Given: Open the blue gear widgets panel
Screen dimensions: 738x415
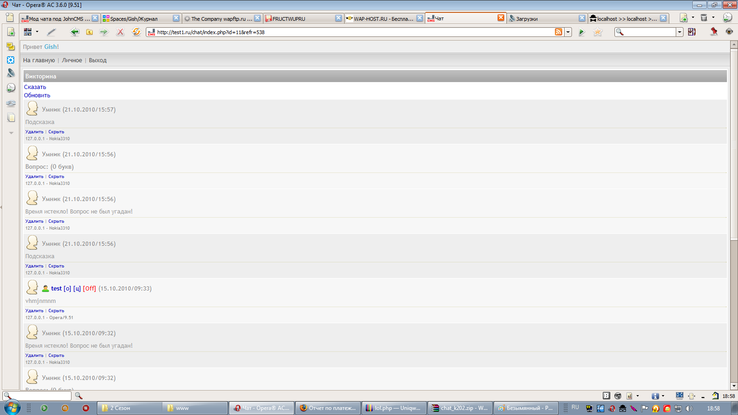Looking at the screenshot, I should click(x=11, y=60).
